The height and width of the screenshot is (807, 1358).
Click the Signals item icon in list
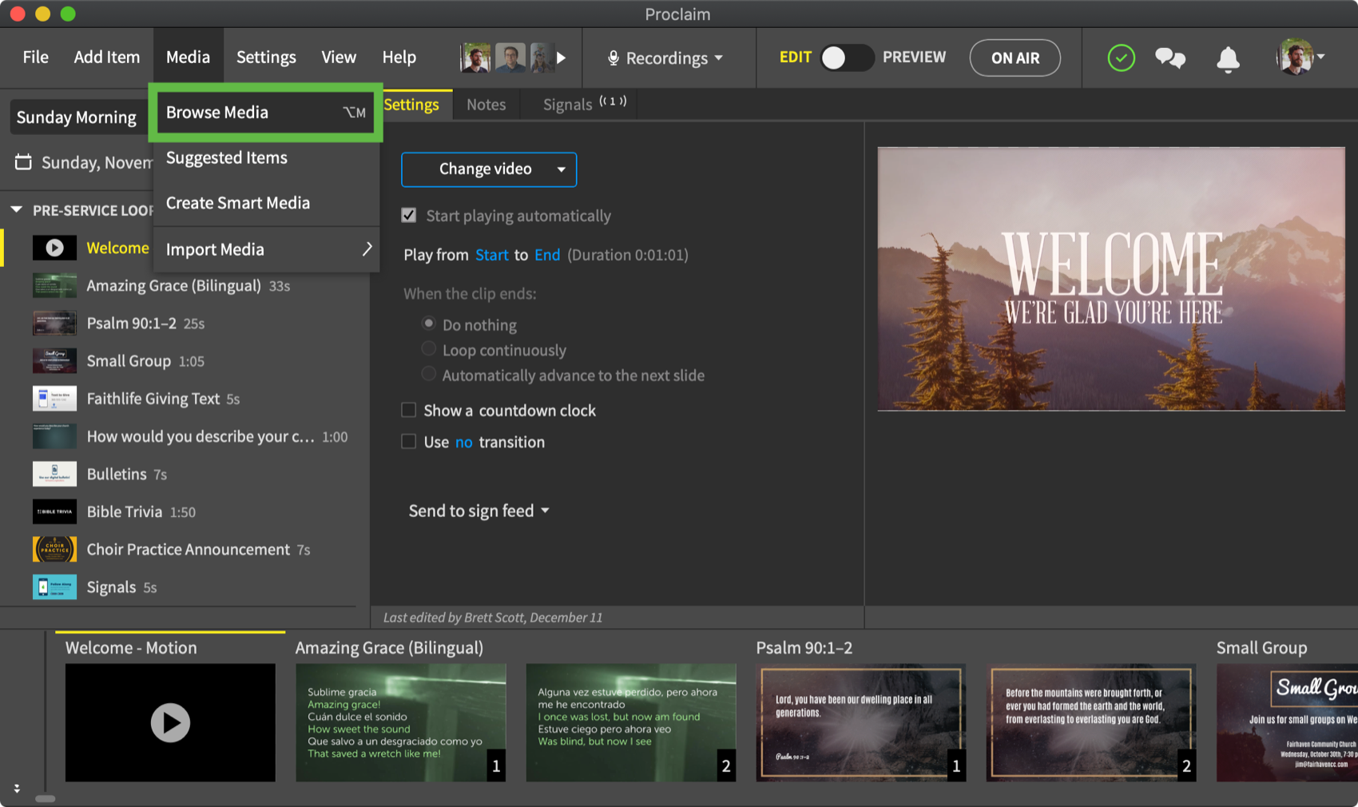click(54, 586)
